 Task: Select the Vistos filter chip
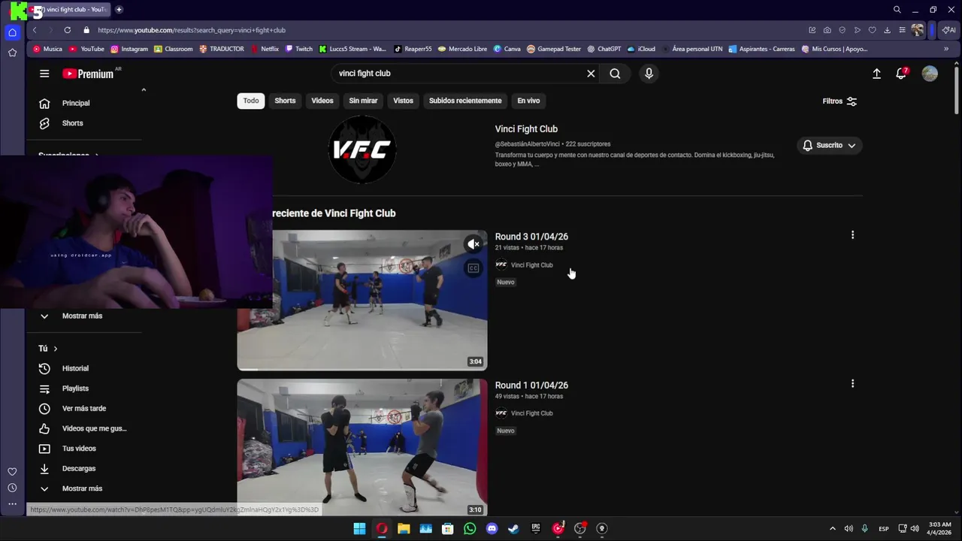pos(403,101)
